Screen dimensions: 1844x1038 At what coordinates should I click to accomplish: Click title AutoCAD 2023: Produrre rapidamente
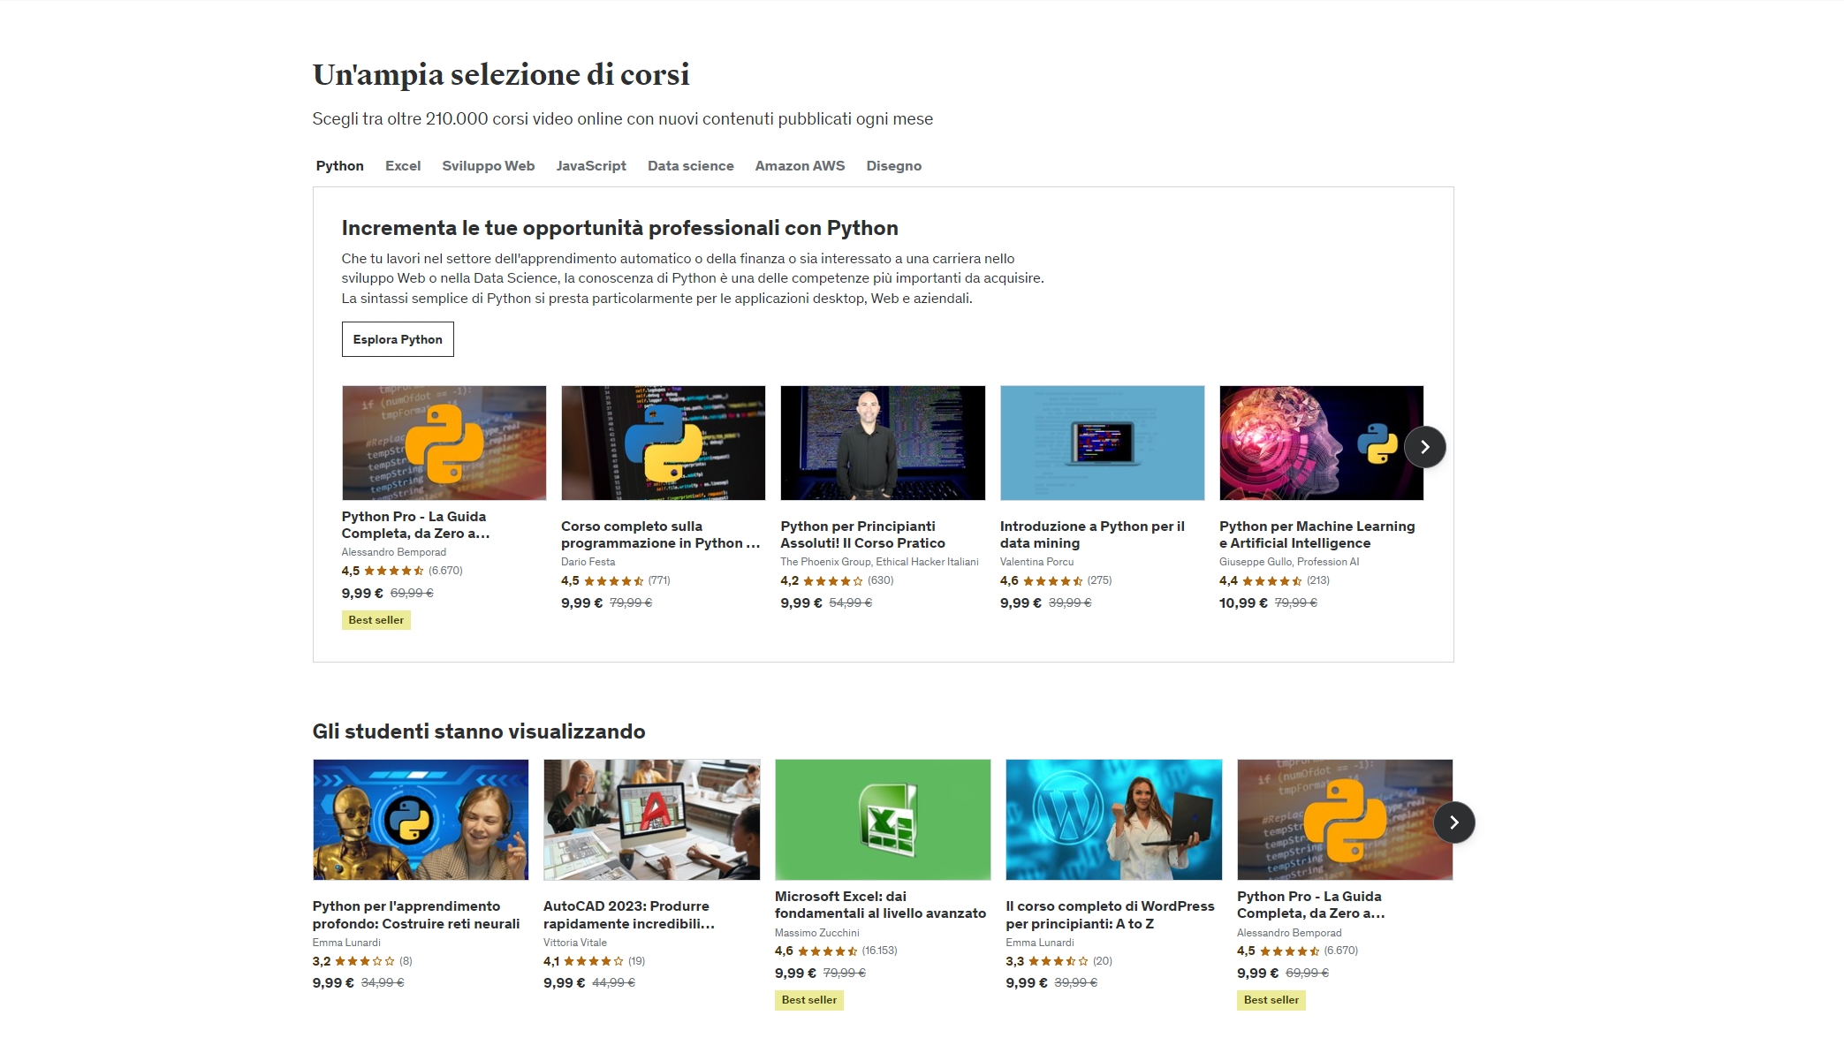(x=629, y=915)
